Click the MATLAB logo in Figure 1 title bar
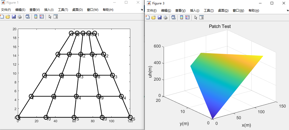 (x=3, y=3)
